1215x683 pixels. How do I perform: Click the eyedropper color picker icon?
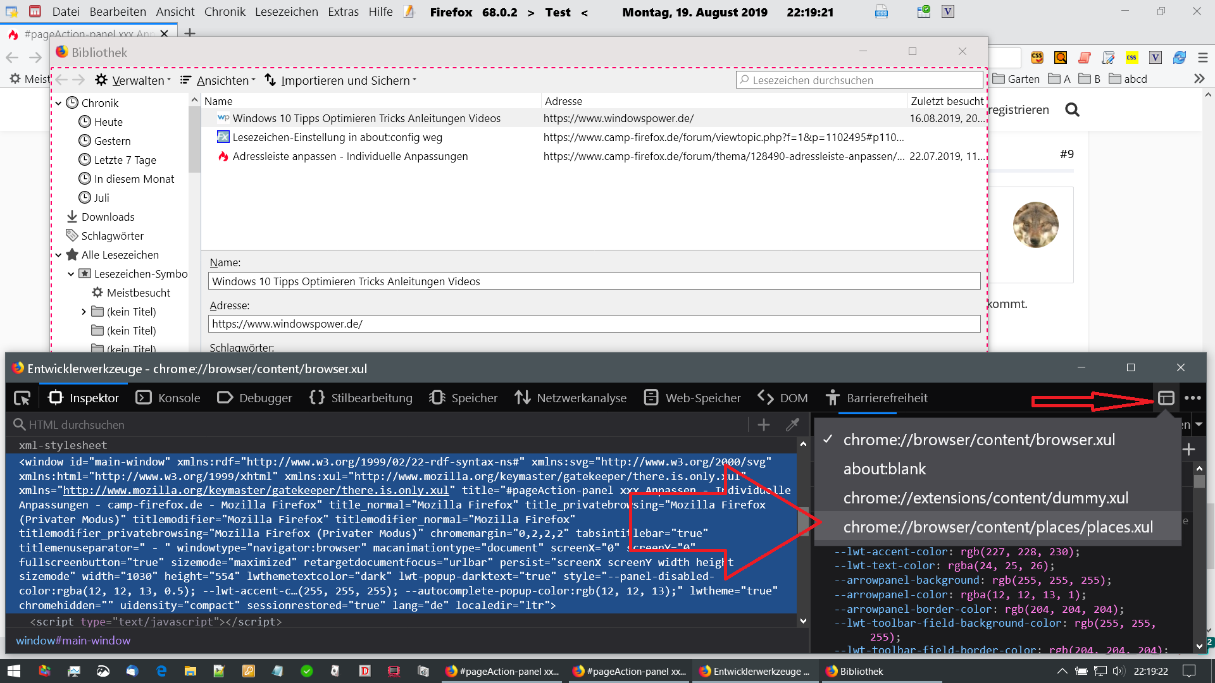pyautogui.click(x=792, y=425)
